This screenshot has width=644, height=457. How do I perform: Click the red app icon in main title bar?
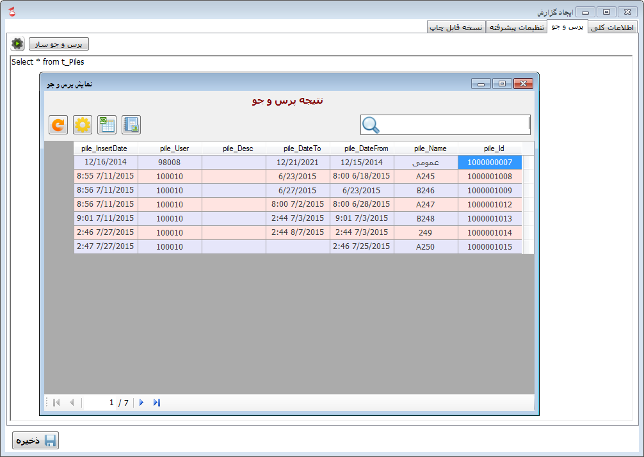[12, 12]
